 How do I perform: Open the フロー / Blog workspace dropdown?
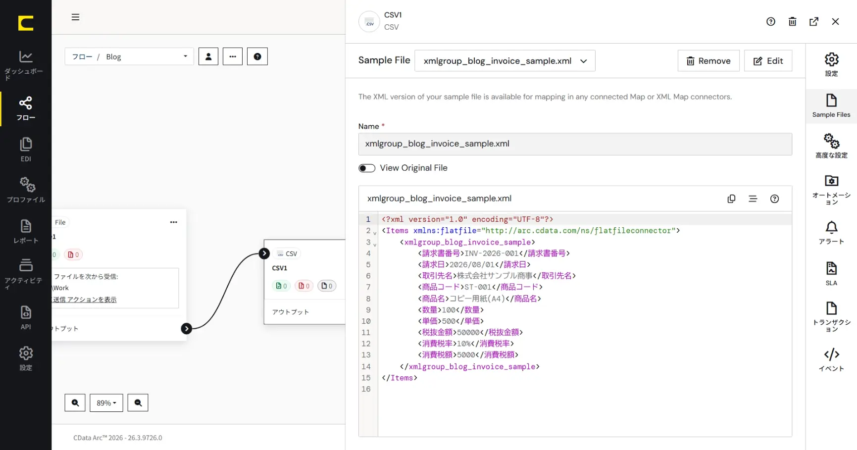click(x=129, y=56)
